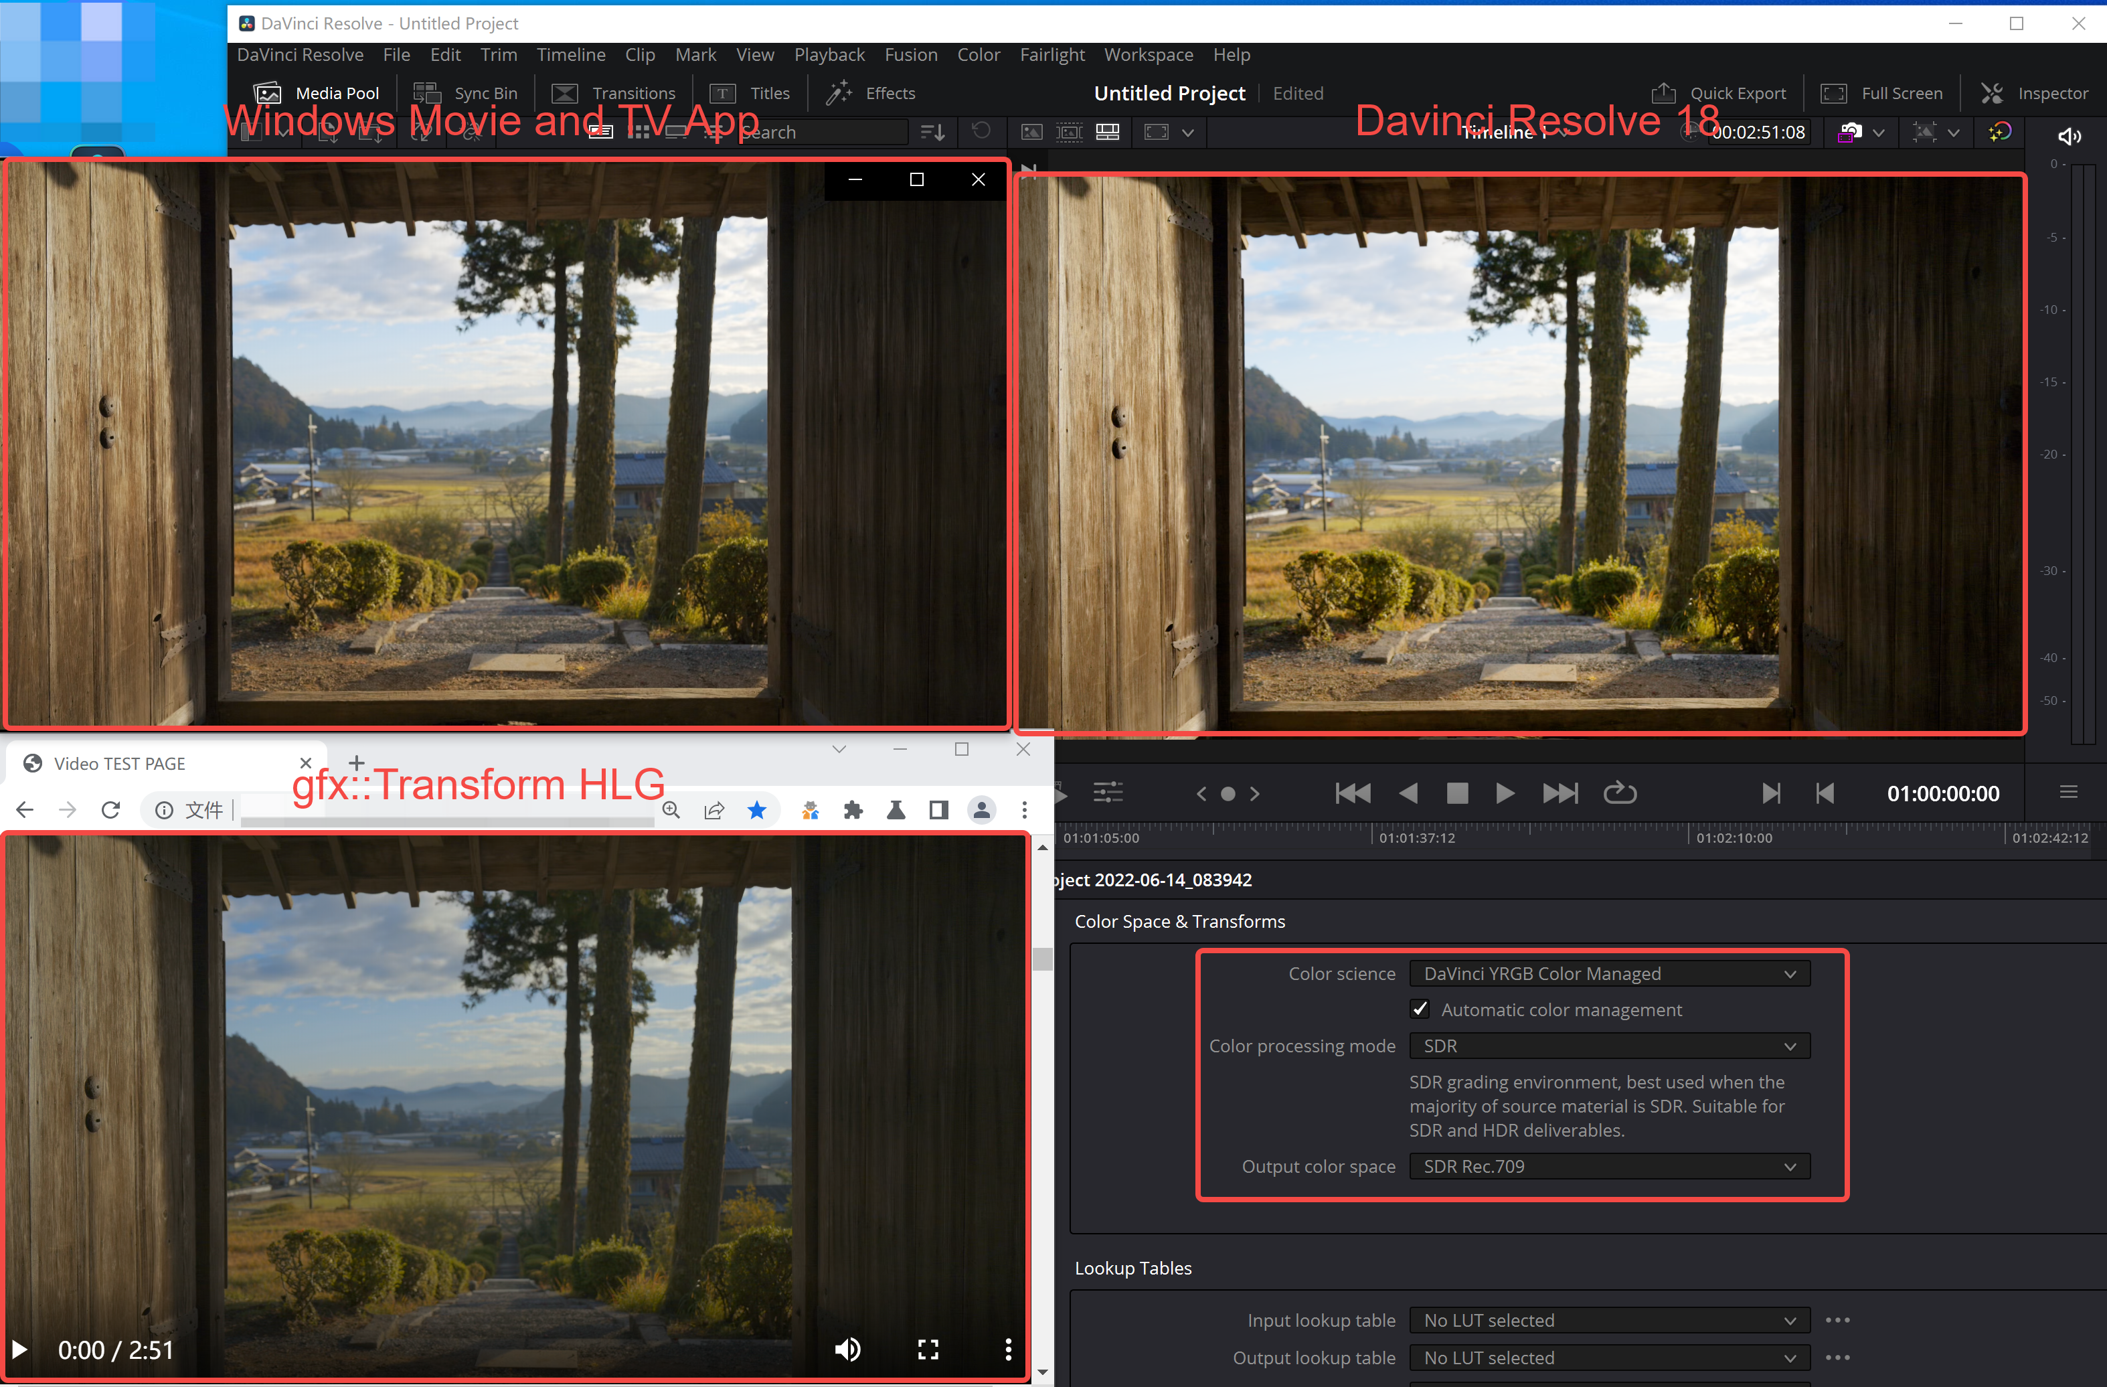The height and width of the screenshot is (1387, 2107).
Task: Open the Titles panel
Action: [750, 93]
